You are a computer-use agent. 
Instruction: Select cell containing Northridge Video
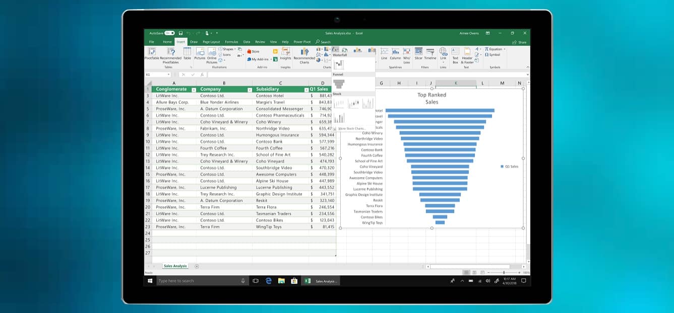pos(280,128)
